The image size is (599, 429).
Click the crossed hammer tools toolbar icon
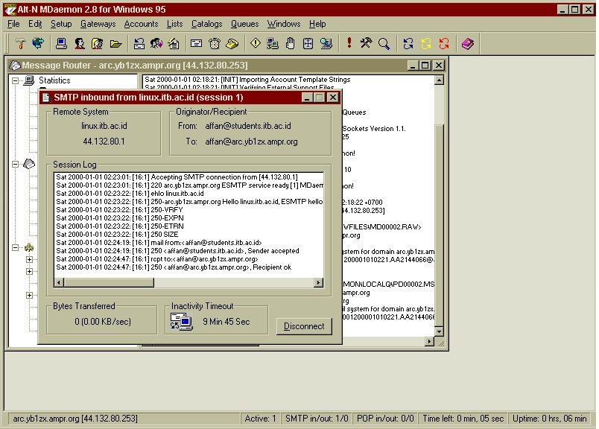367,44
